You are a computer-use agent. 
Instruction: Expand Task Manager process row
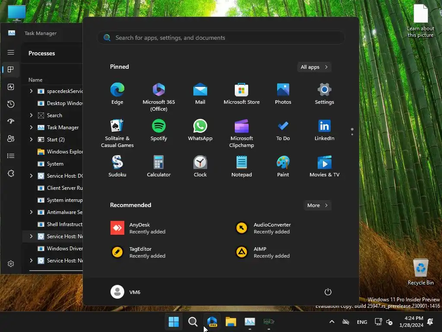click(x=31, y=128)
